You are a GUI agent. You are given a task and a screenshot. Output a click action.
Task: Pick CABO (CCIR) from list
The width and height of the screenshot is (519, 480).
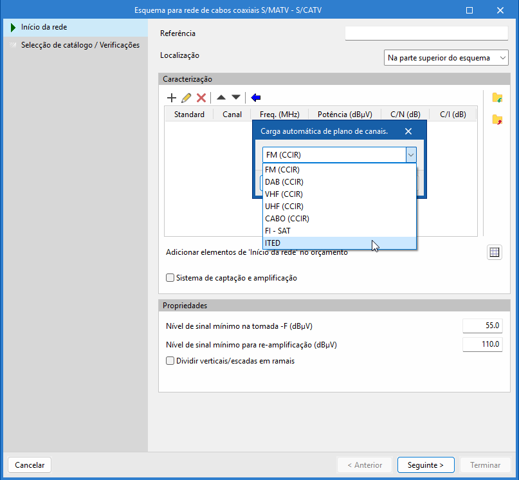[340, 219]
